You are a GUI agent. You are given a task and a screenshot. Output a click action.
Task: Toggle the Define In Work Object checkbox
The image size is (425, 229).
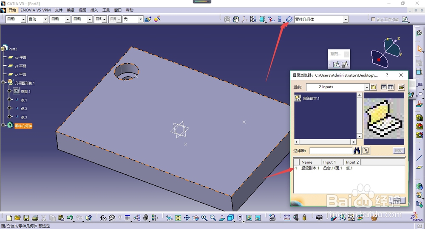373,19
